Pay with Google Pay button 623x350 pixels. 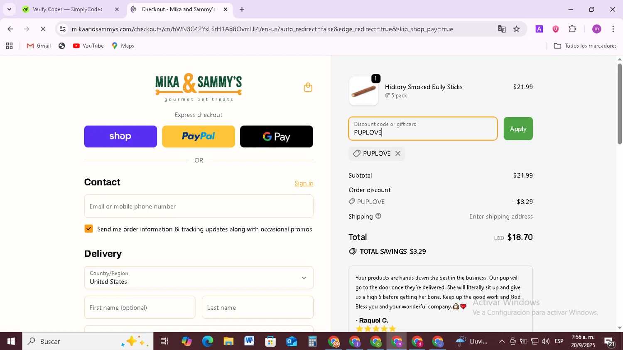point(277,137)
